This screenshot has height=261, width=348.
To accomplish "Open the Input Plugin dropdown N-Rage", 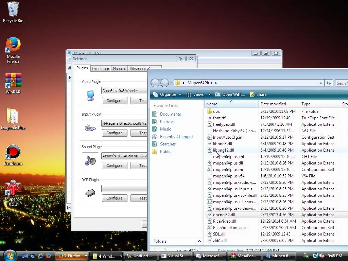I will coord(124,123).
